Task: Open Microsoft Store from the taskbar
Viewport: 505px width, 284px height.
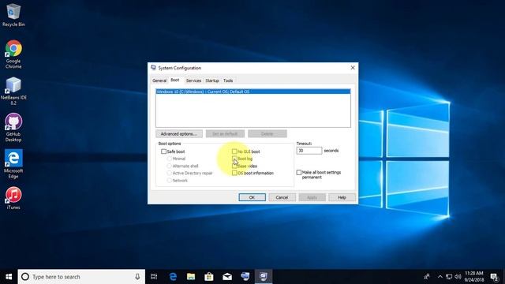Action: (209, 277)
